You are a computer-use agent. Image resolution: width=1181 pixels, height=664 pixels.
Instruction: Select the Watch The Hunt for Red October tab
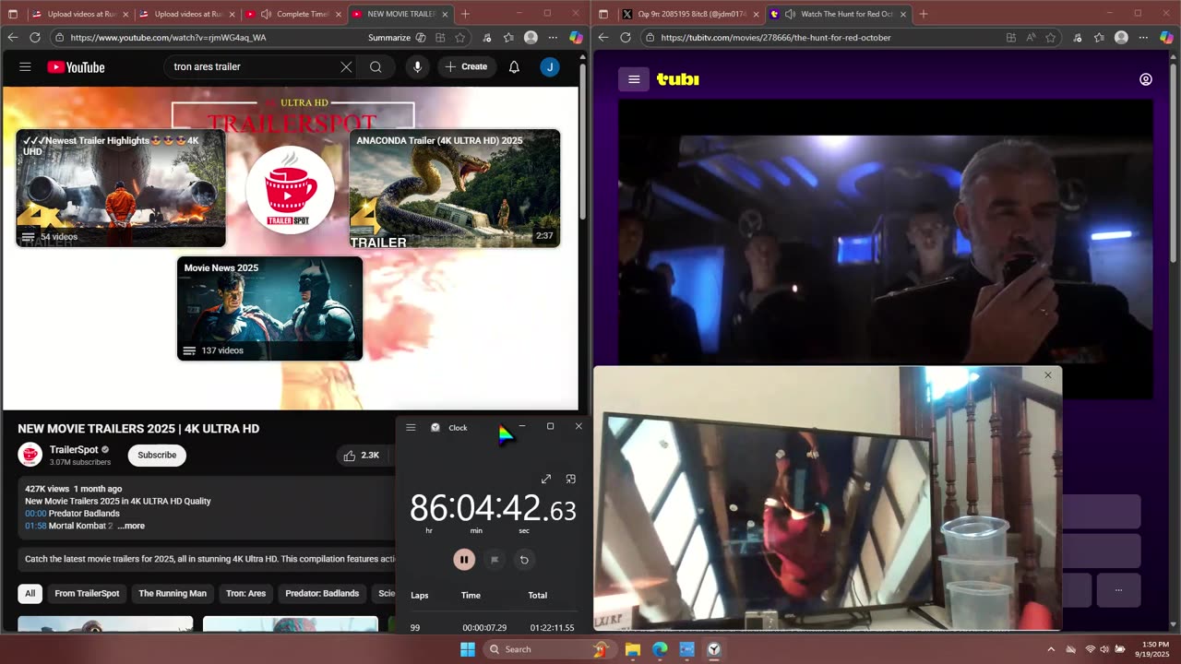[x=839, y=14]
